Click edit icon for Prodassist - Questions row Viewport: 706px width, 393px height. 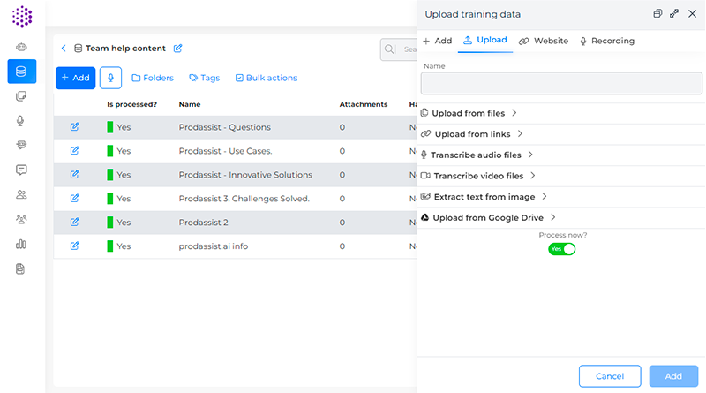74,127
